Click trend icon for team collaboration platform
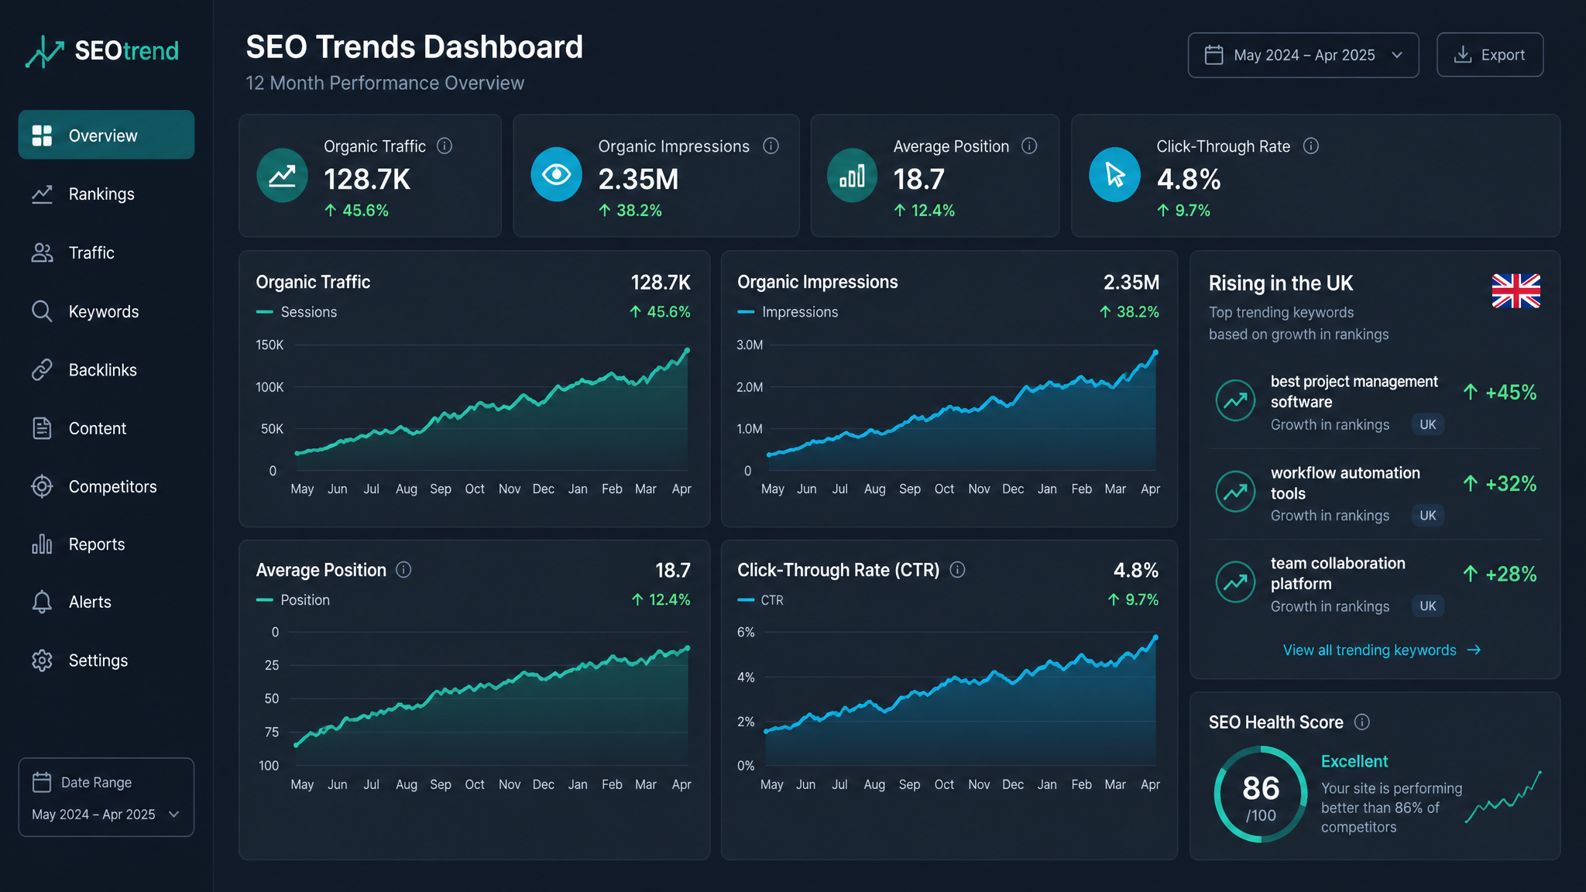This screenshot has width=1586, height=892. (x=1235, y=582)
